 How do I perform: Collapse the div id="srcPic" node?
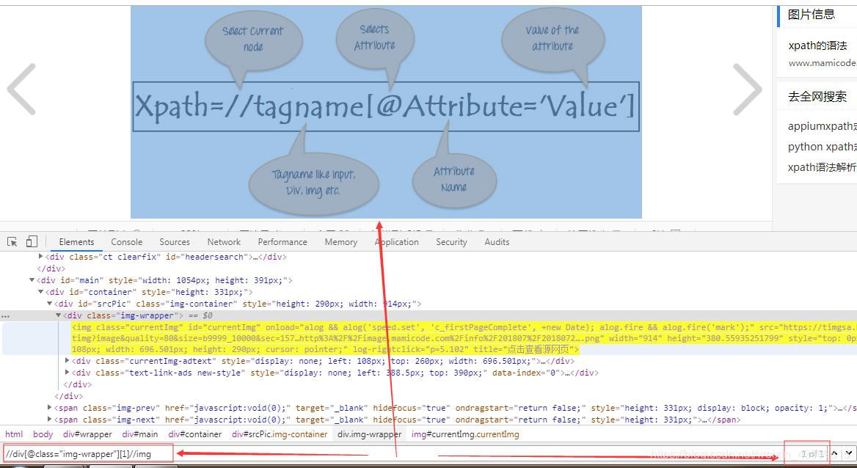coord(49,304)
